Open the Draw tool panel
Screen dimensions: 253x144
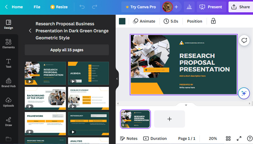tap(8, 122)
